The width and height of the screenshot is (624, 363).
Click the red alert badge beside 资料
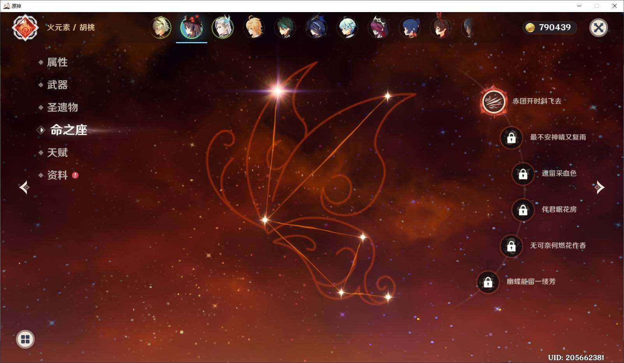point(75,175)
